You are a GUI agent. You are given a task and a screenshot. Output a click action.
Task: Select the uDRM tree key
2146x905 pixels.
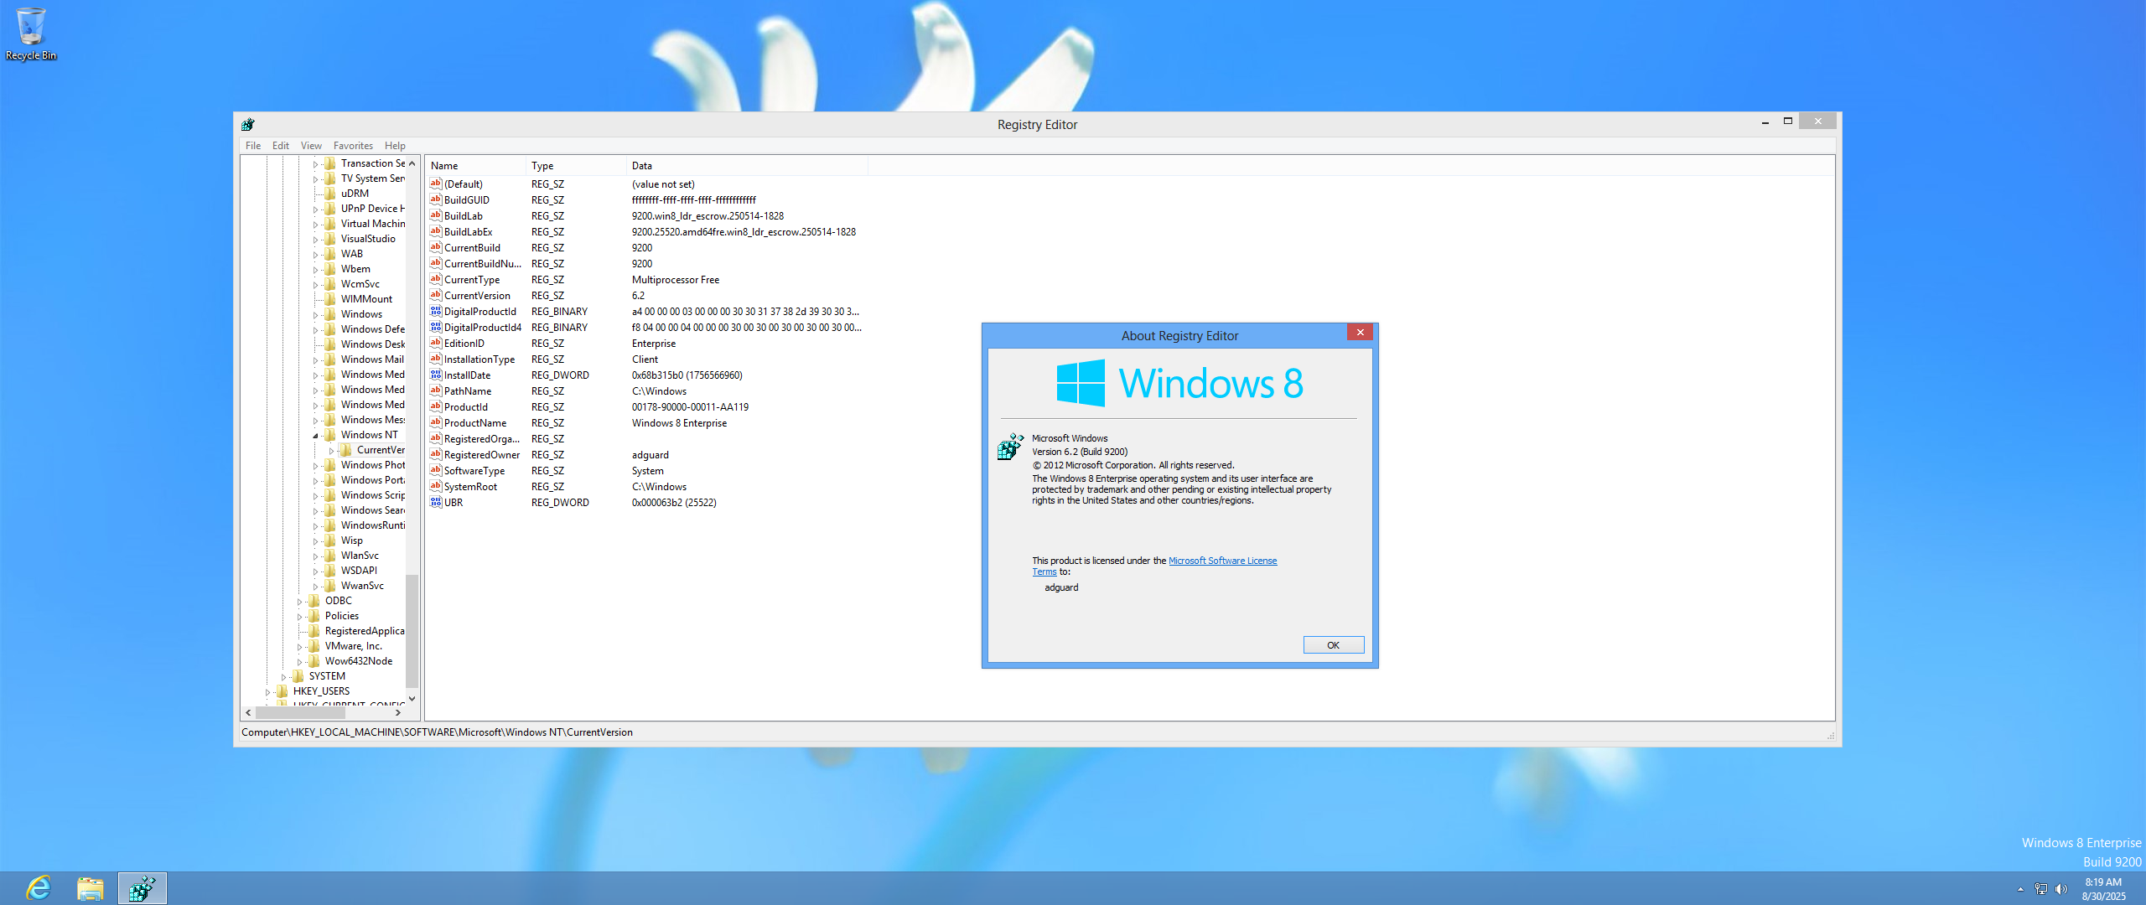[x=355, y=194]
